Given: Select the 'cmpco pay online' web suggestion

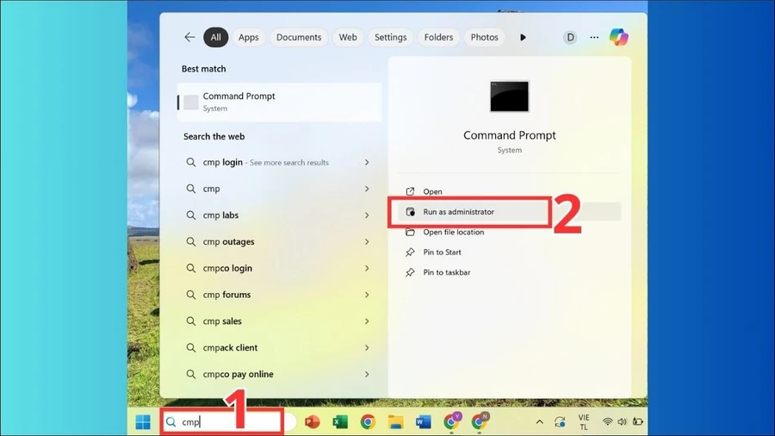Looking at the screenshot, I should 278,374.
